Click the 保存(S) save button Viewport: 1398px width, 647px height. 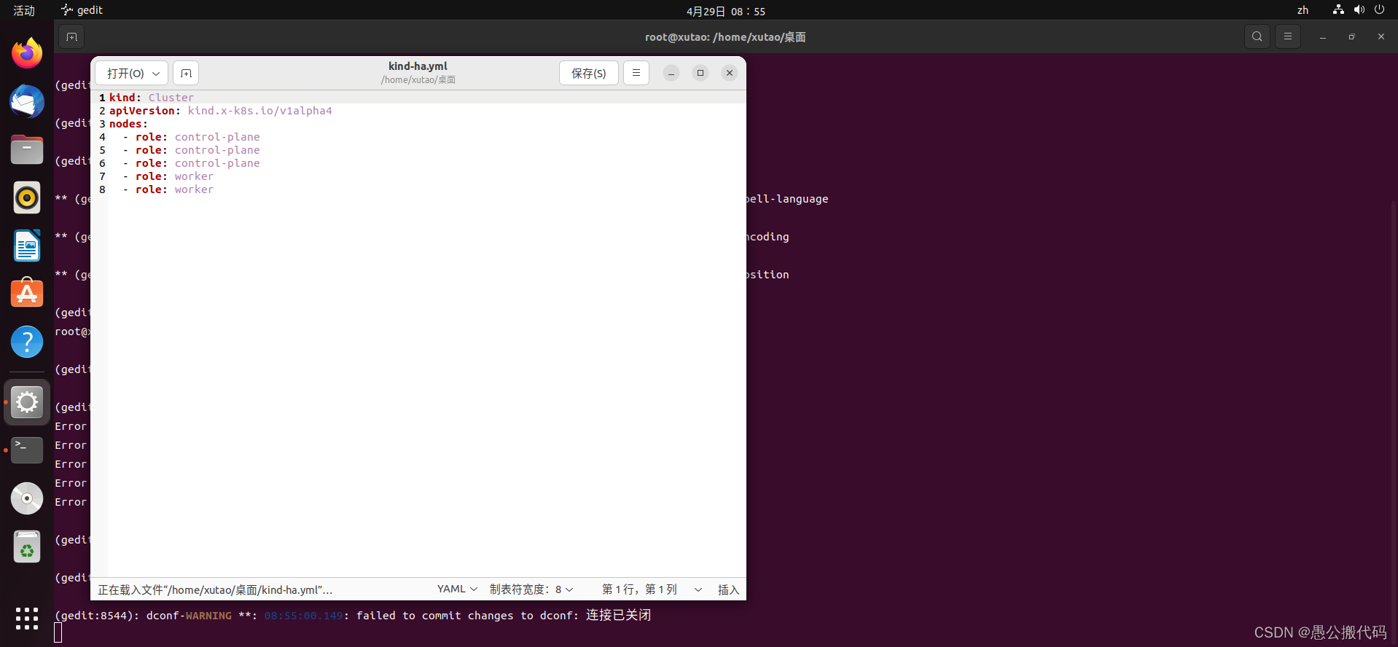pos(589,73)
